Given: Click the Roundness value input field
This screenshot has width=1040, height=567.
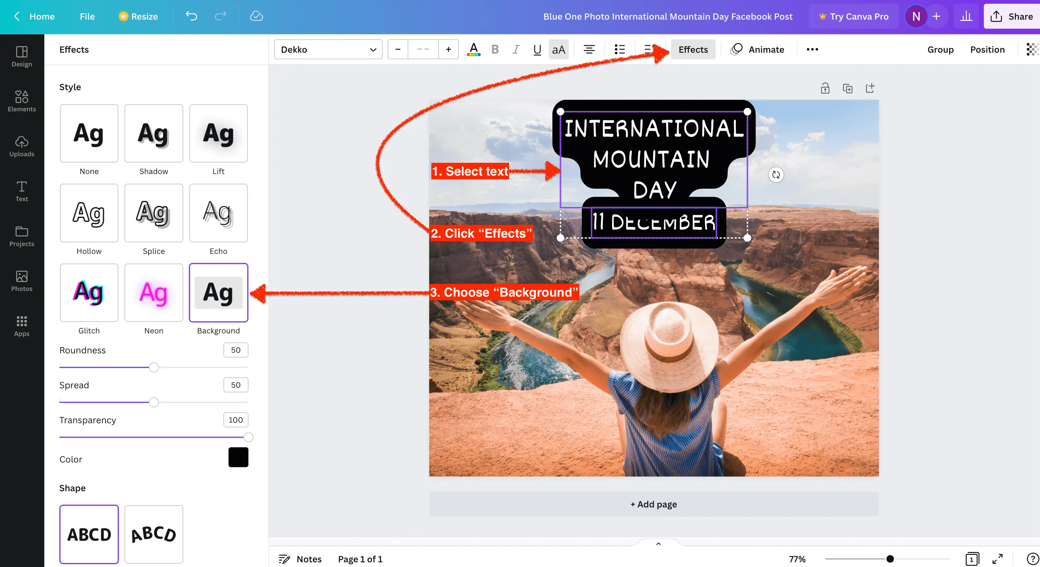Looking at the screenshot, I should click(x=236, y=350).
